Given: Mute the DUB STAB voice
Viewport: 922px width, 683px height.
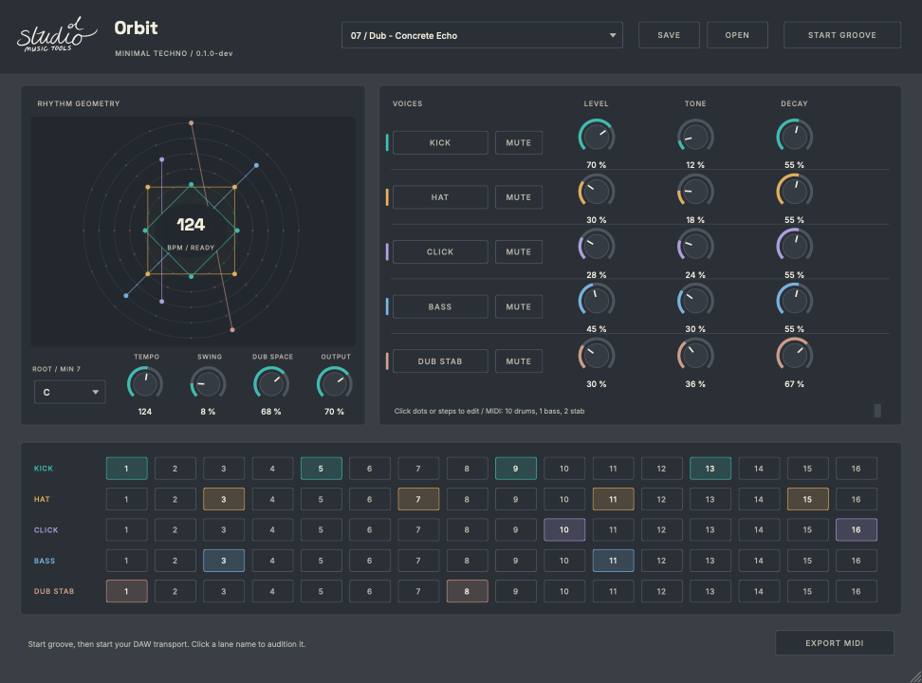Looking at the screenshot, I should (x=519, y=361).
